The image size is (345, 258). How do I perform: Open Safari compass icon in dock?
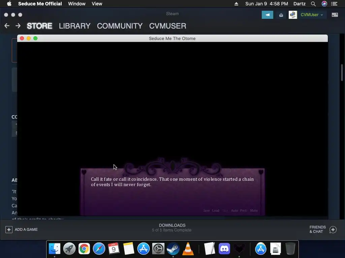[x=99, y=249]
